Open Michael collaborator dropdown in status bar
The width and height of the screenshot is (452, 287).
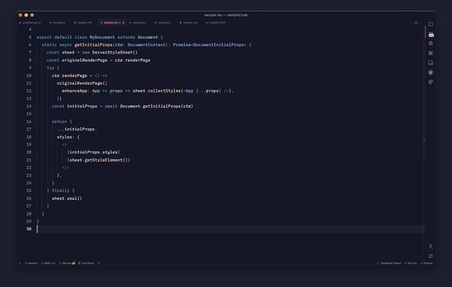[x=67, y=263]
